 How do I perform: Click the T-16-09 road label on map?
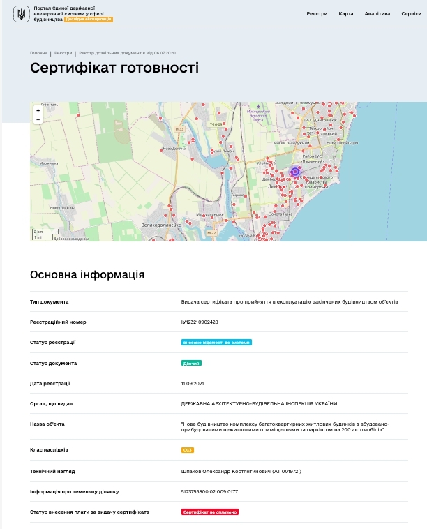216,124
